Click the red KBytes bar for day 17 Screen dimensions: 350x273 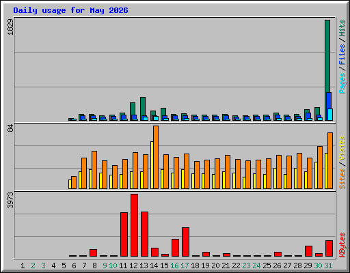coord(185,242)
